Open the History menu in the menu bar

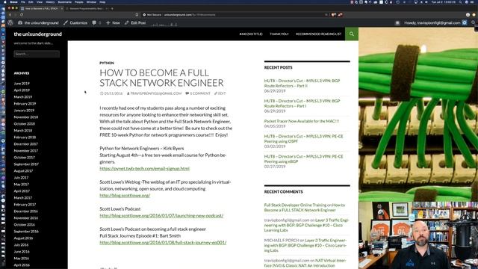click(x=50, y=1)
